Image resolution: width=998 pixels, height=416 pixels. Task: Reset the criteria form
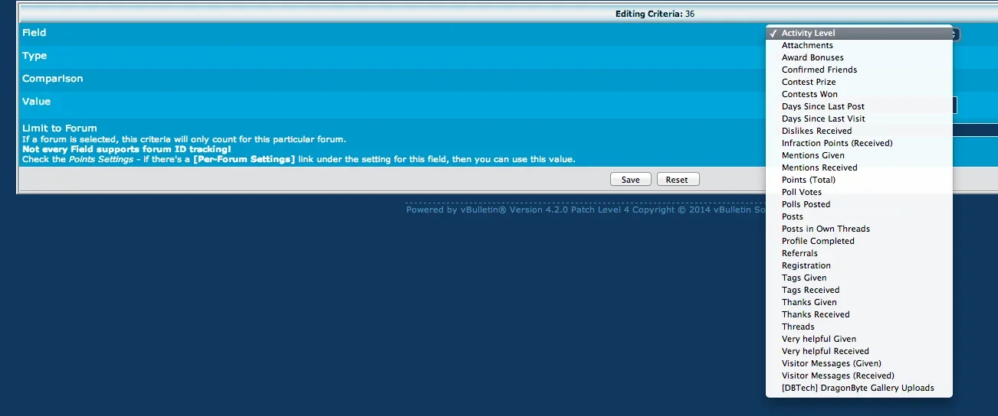point(677,180)
